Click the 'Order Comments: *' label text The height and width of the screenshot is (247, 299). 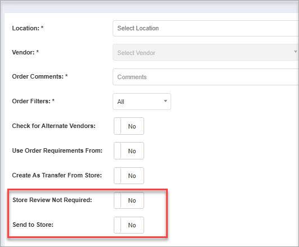(40, 76)
